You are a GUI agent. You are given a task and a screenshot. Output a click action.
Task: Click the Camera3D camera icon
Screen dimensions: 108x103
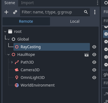(17, 70)
